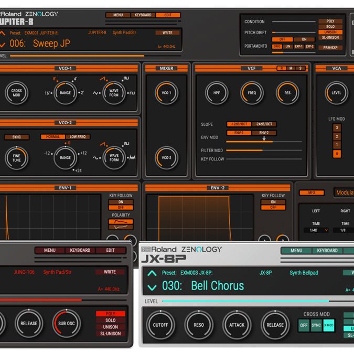The width and height of the screenshot is (354, 354).
Task: Switch to KEYBOARD in JX-8P window
Action: click(x=327, y=251)
